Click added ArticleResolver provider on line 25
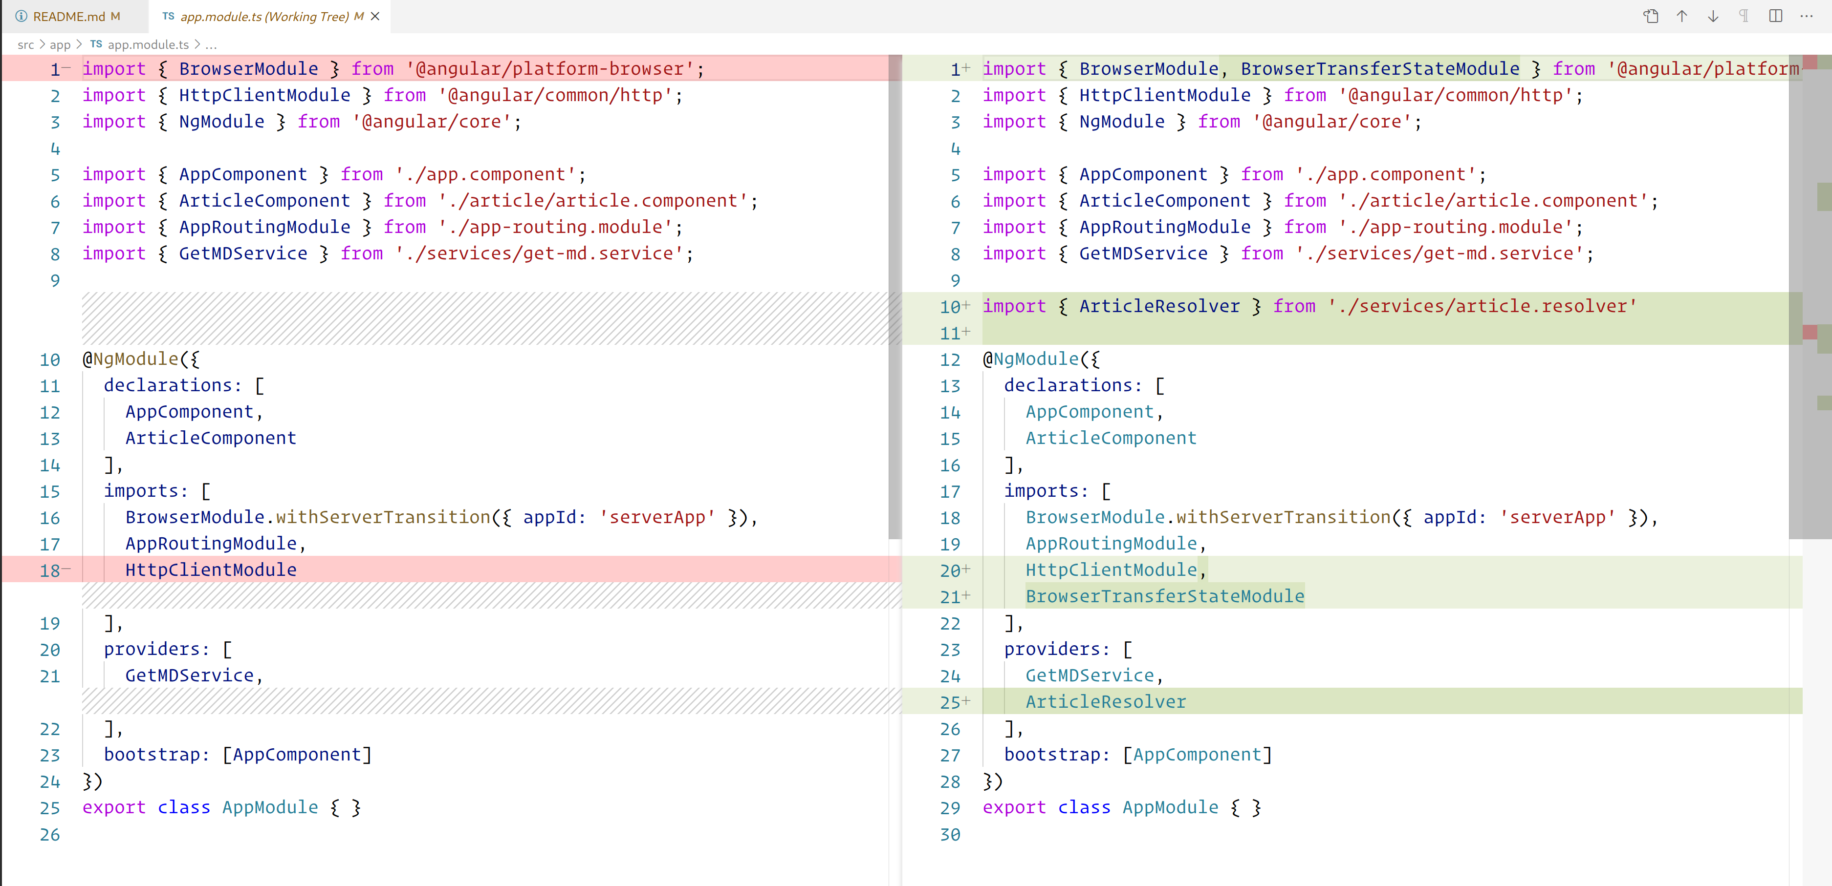Screen dimensions: 1832x886 (x=1105, y=702)
